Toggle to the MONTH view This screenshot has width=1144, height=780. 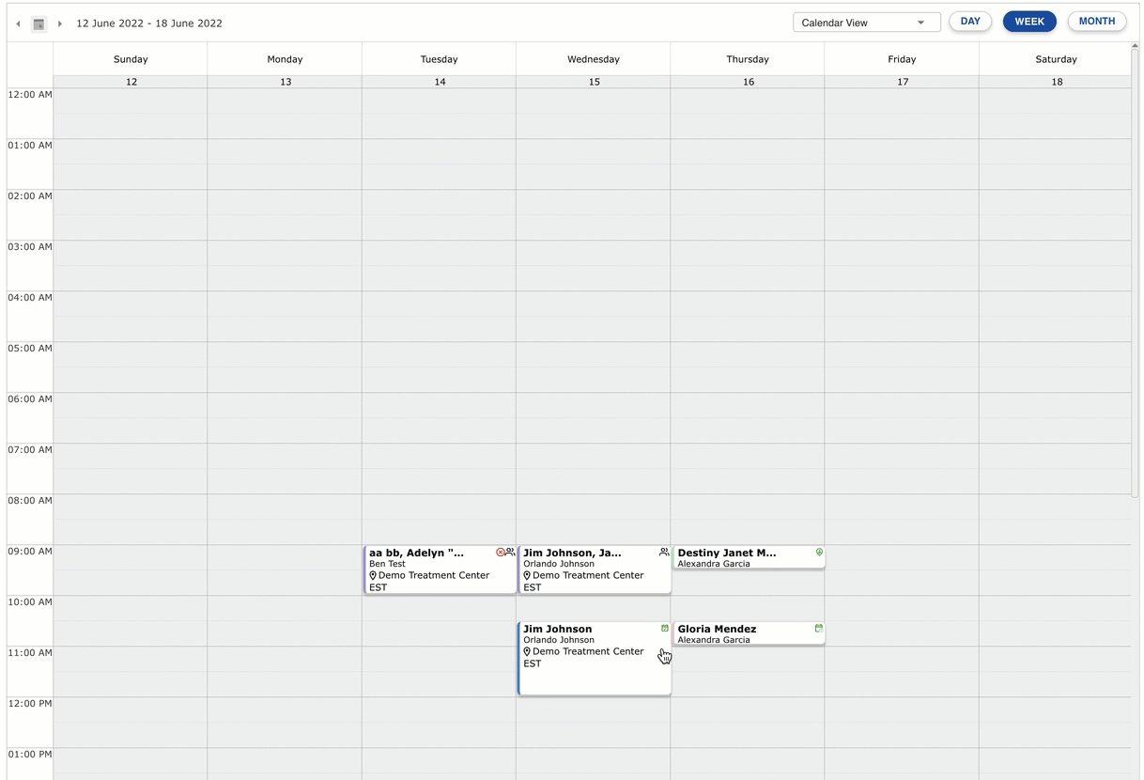point(1096,21)
